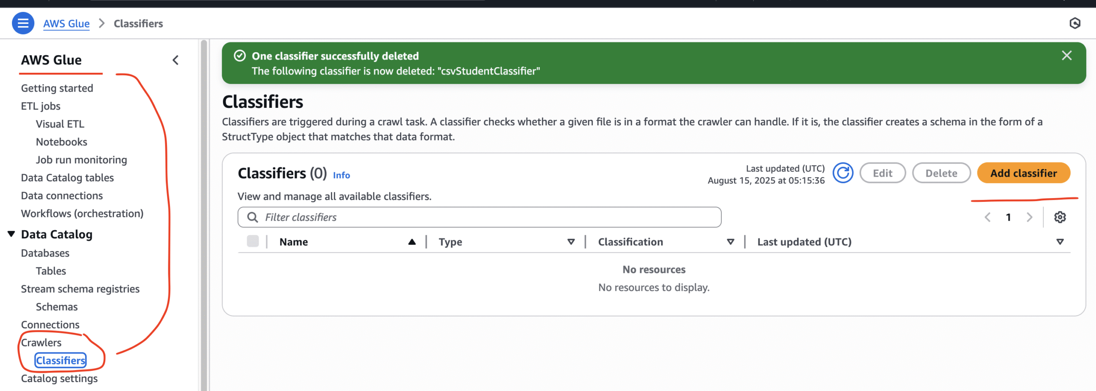Navigate to ETL jobs in sidebar

pos(40,106)
